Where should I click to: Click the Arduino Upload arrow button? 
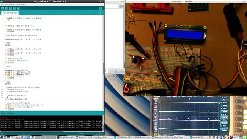[6, 8]
